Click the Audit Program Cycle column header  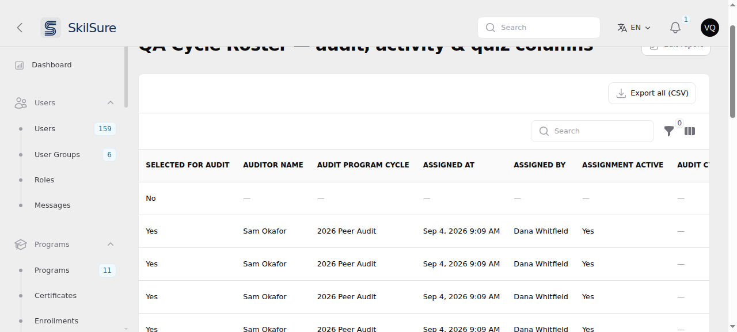pyautogui.click(x=363, y=165)
